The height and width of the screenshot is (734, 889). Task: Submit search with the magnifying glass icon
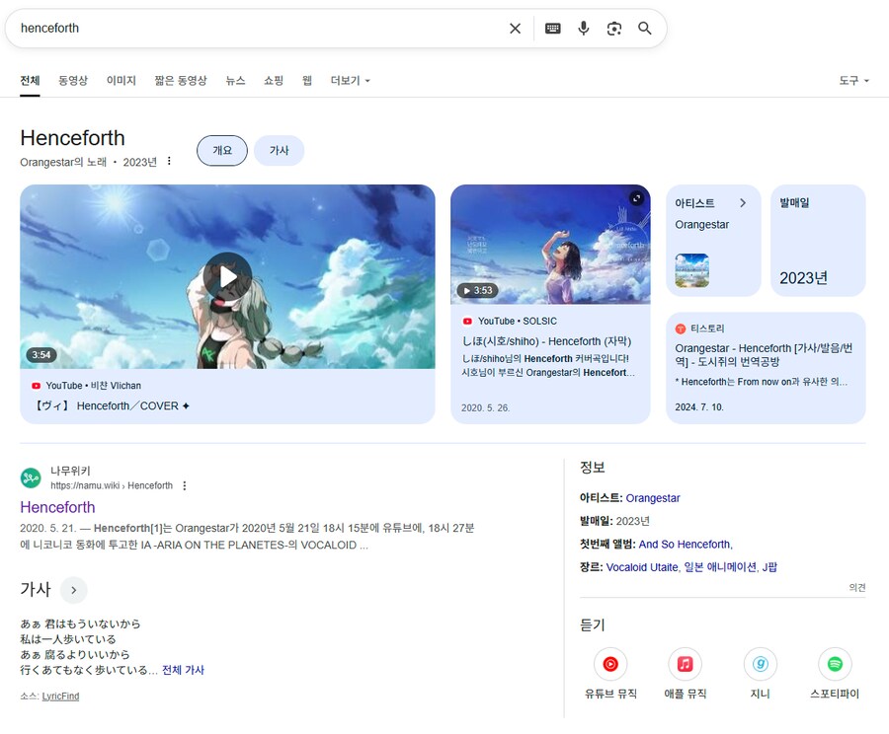click(x=645, y=29)
